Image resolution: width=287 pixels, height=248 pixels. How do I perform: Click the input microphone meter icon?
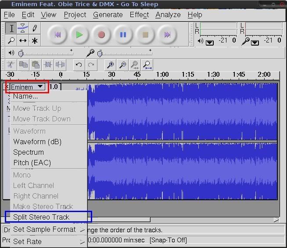pos(246,41)
